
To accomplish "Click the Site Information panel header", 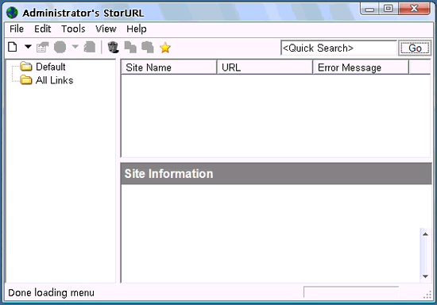I will (x=277, y=173).
